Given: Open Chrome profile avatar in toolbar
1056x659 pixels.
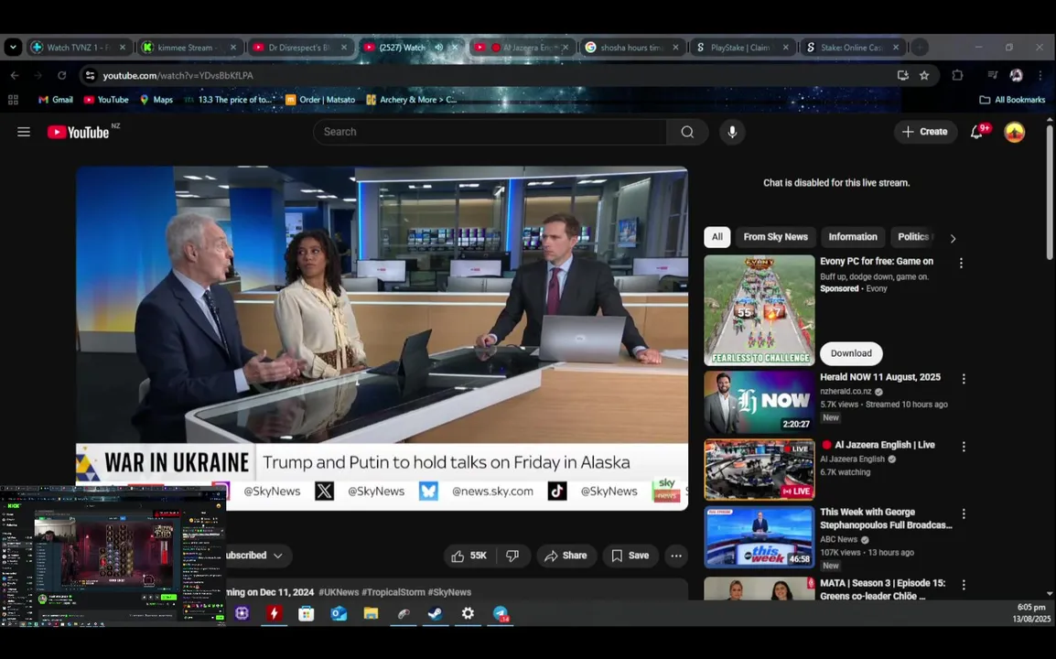Looking at the screenshot, I should pos(1016,75).
